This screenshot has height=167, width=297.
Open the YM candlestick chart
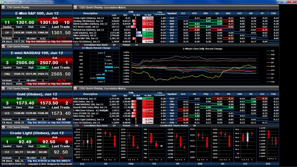coord(177,144)
